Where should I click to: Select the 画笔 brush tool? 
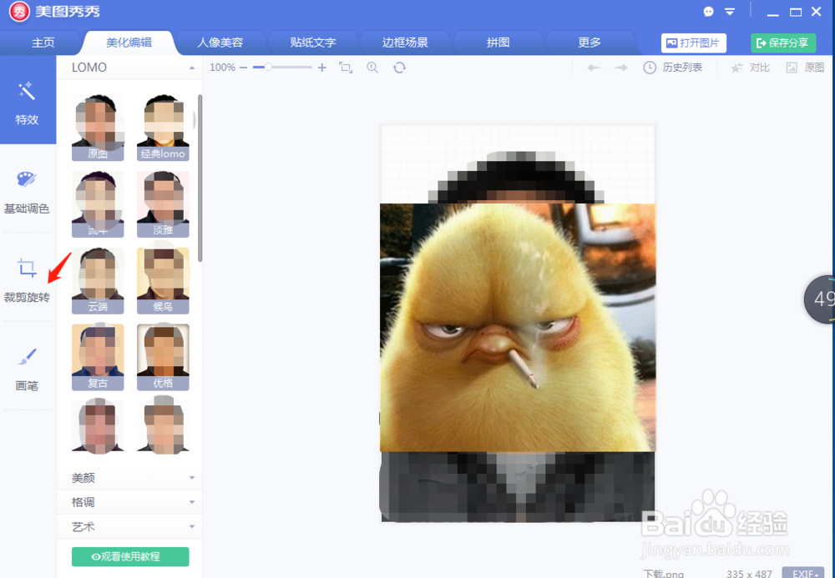(x=27, y=369)
